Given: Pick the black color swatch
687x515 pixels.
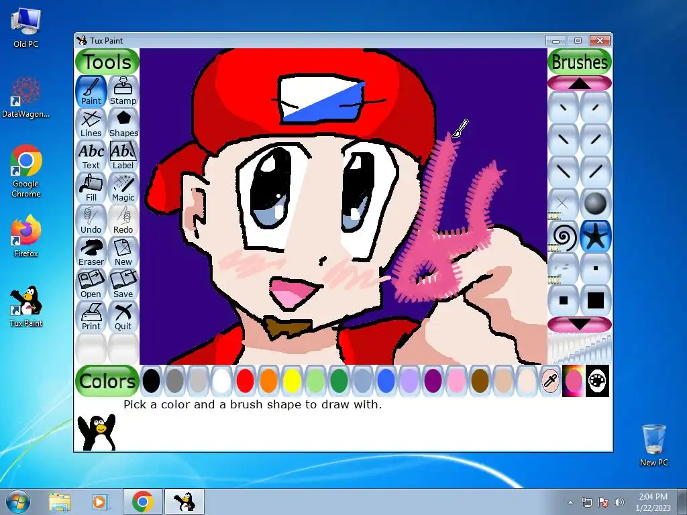Looking at the screenshot, I should click(x=151, y=381).
